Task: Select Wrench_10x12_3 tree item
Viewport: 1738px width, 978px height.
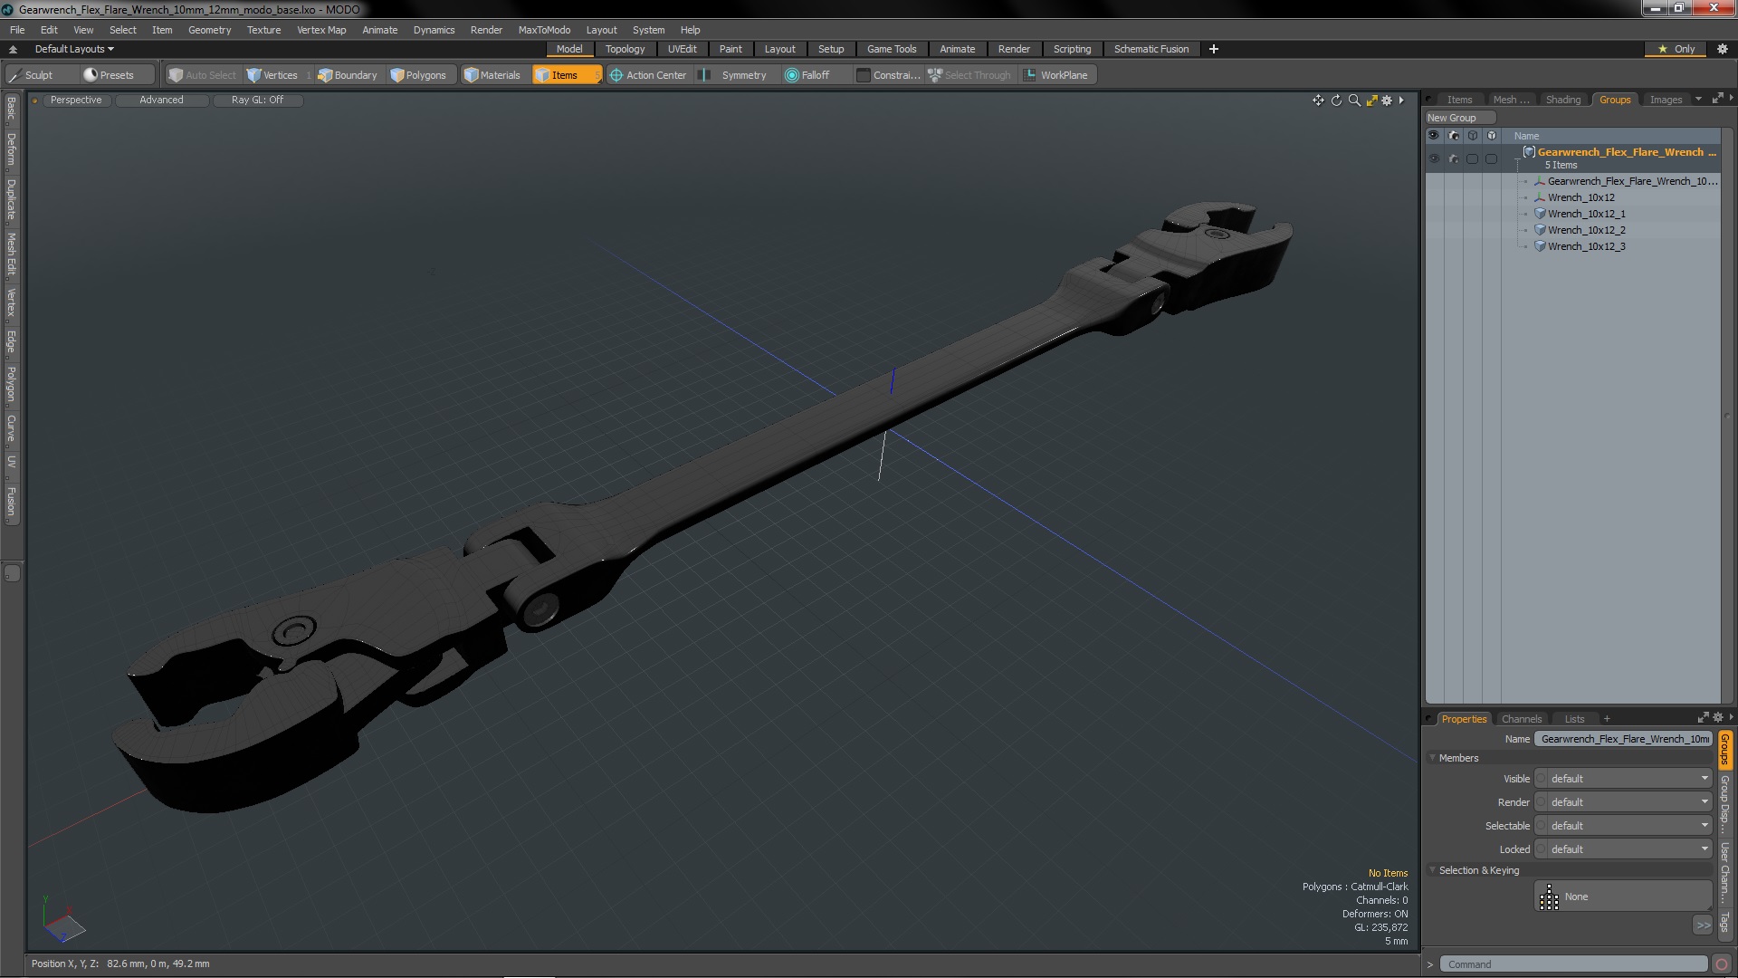Action: [1587, 246]
